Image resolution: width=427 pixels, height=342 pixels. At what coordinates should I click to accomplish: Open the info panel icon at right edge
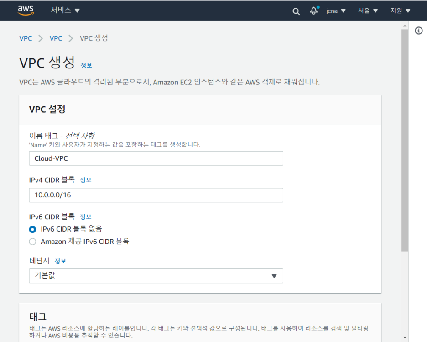point(418,31)
